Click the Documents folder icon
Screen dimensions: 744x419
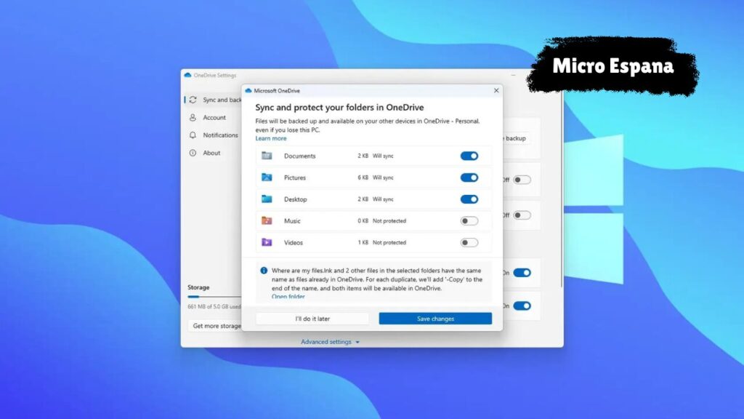pos(267,156)
